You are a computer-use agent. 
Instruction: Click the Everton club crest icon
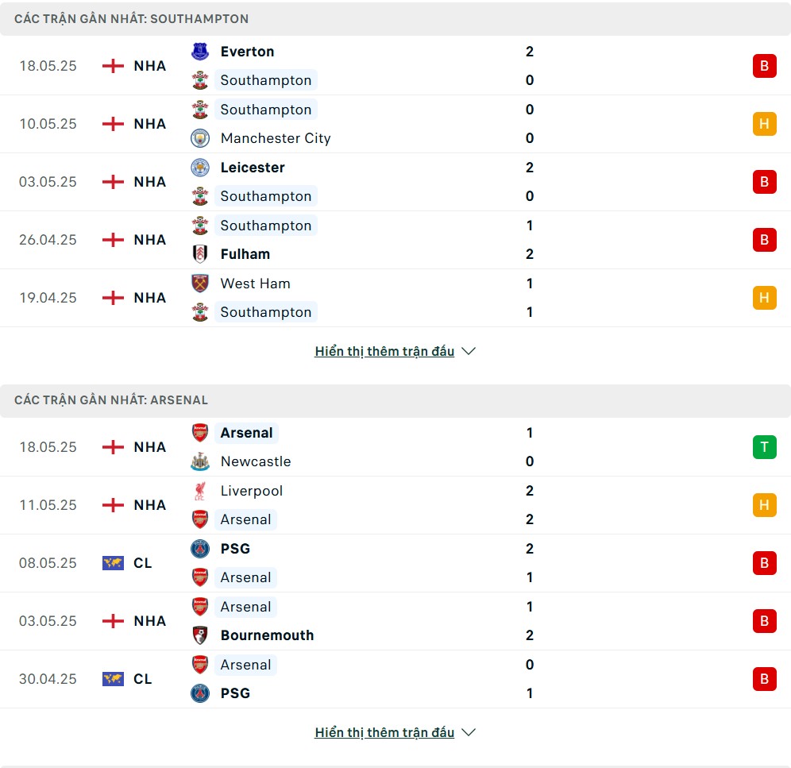[x=200, y=52]
